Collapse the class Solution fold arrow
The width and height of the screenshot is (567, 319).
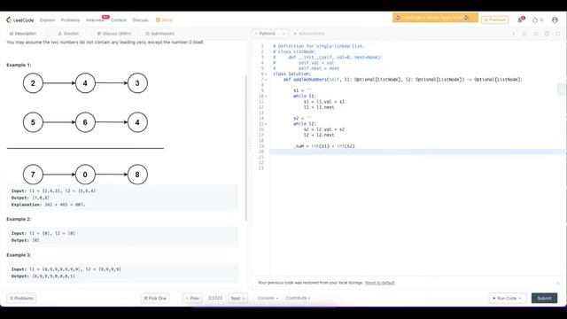(266, 74)
